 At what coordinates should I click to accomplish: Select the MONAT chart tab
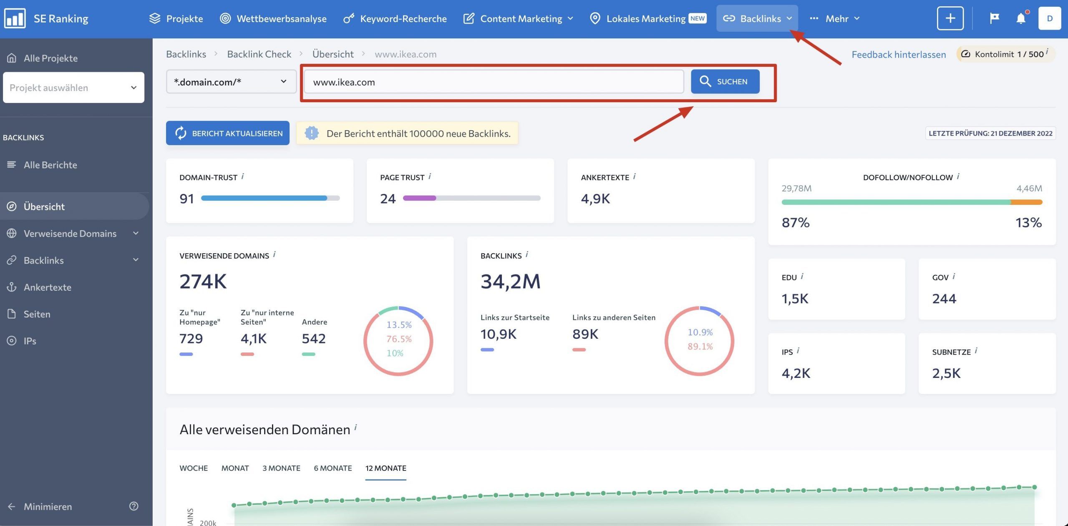(x=235, y=468)
